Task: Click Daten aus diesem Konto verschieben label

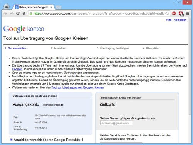Action: (x=35, y=96)
